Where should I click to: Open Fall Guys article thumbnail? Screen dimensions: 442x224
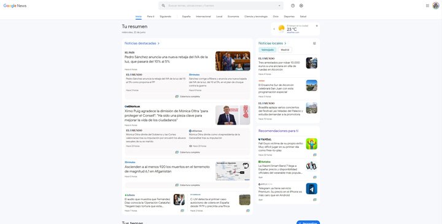tap(311, 144)
